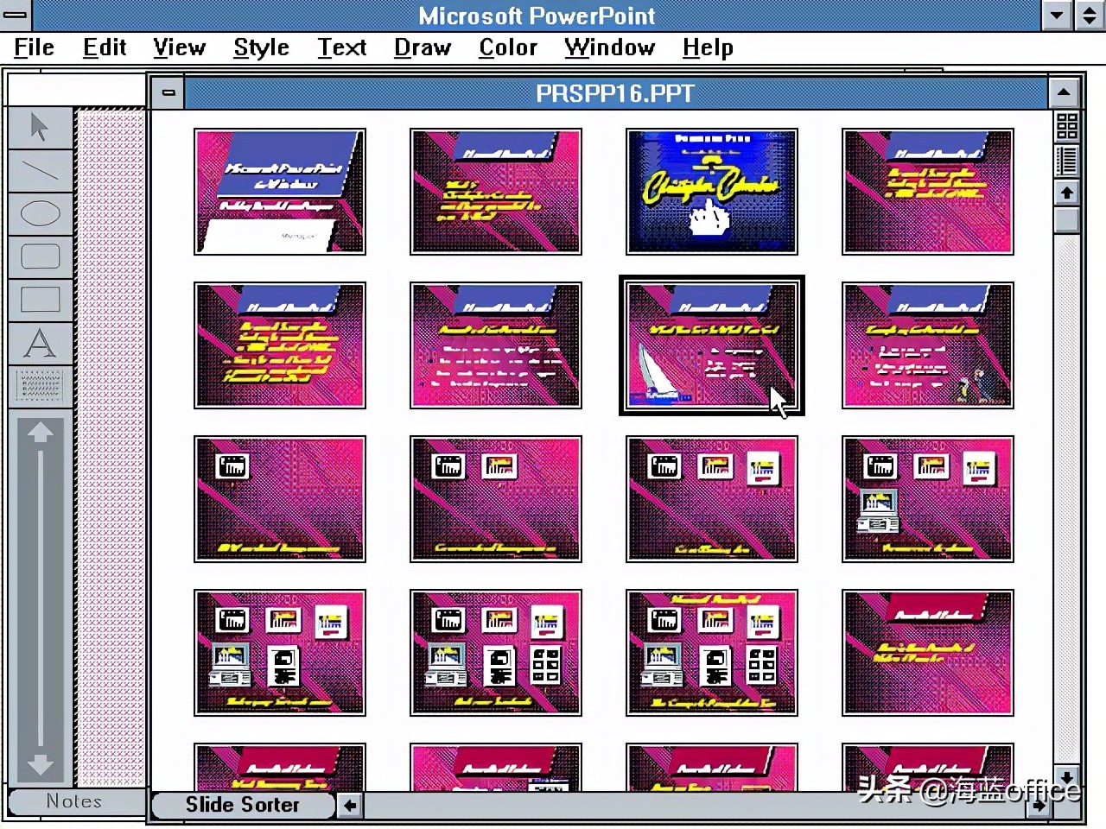
Task: Switch to outline view icon
Action: pyautogui.click(x=1066, y=160)
